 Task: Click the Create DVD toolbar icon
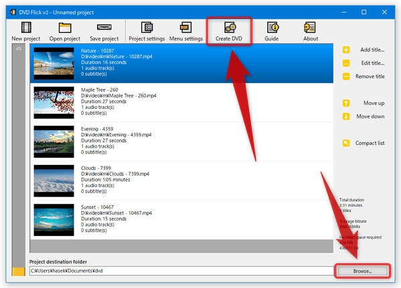point(230,27)
